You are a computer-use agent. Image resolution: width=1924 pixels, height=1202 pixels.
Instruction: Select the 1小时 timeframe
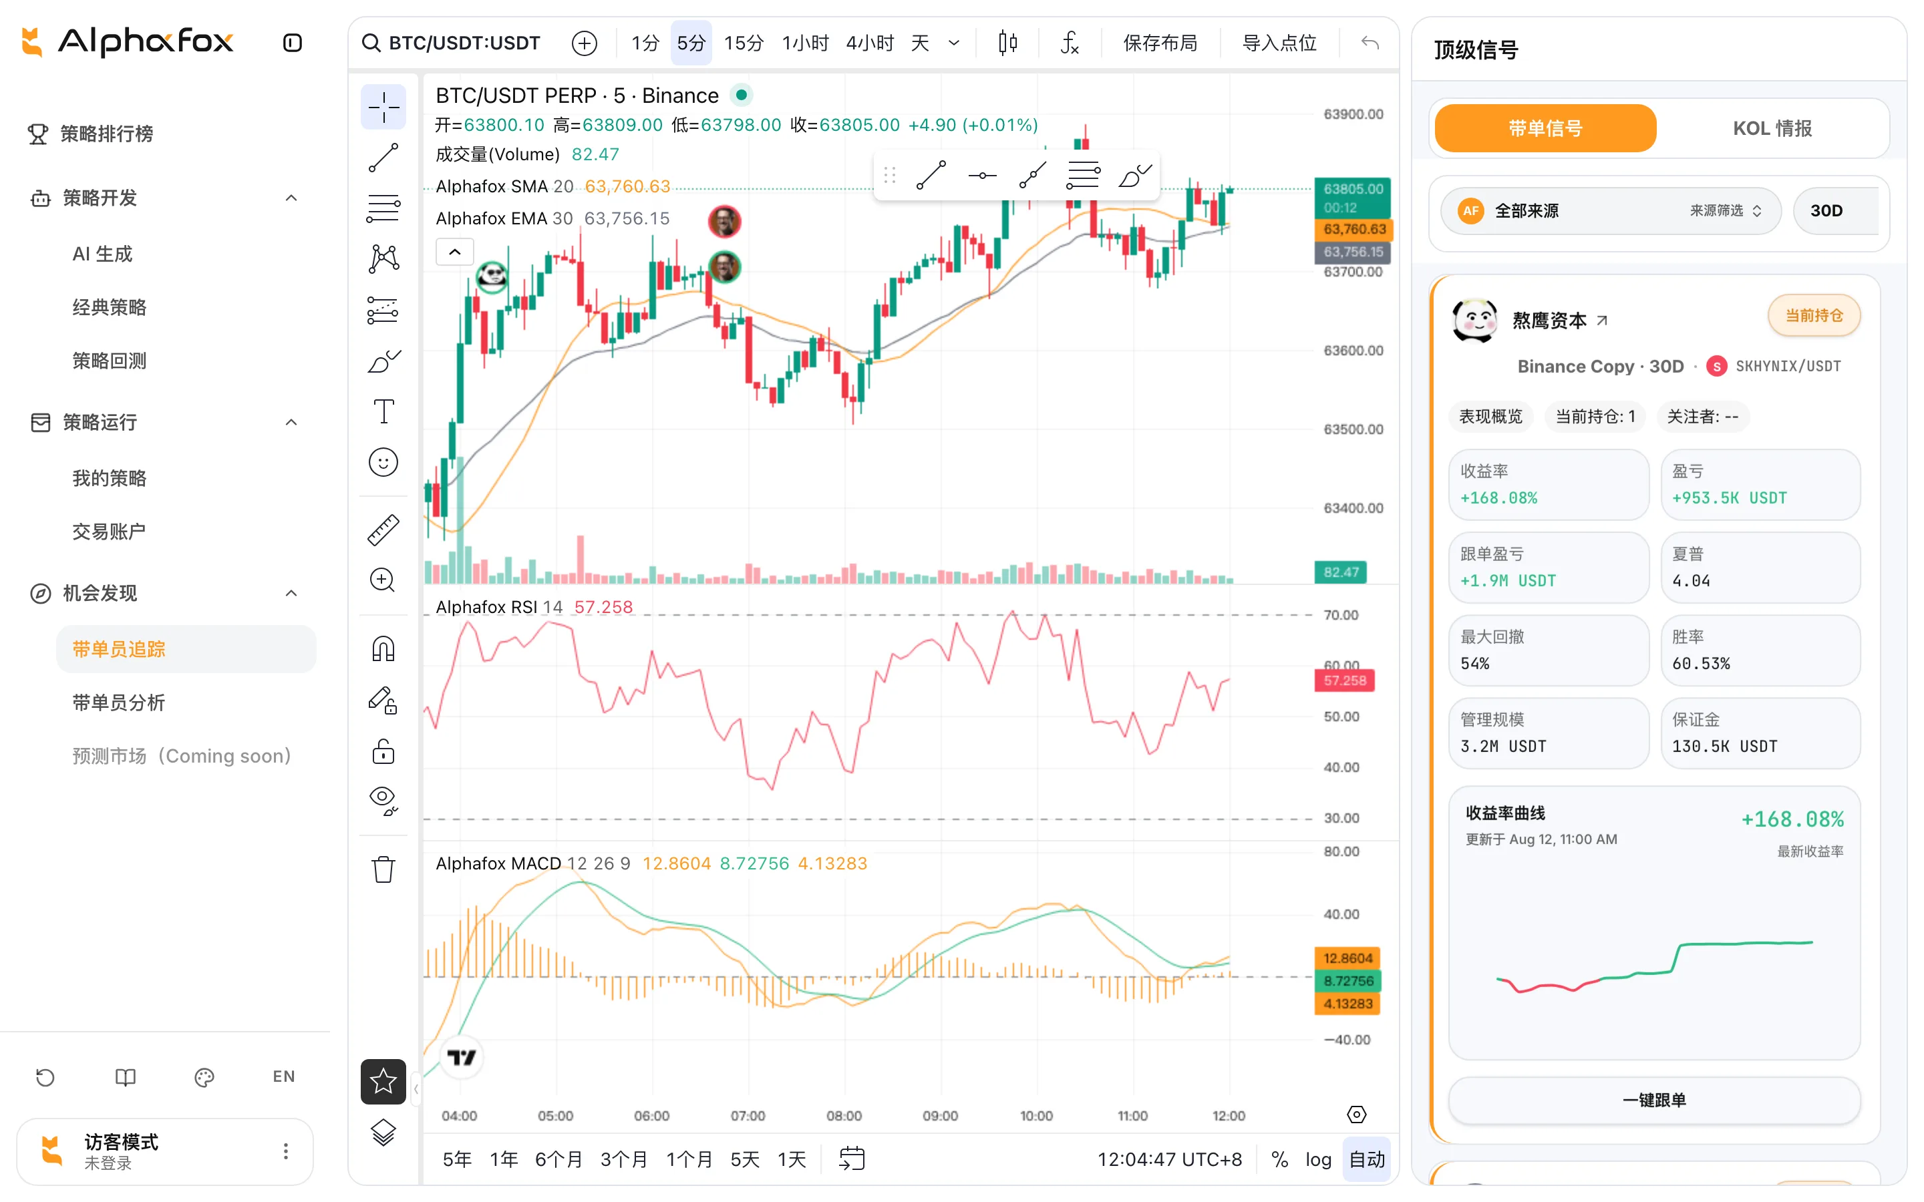(804, 43)
